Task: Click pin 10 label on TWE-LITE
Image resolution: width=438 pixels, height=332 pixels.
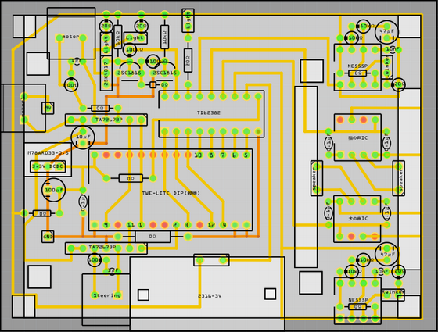Action: coord(198,155)
